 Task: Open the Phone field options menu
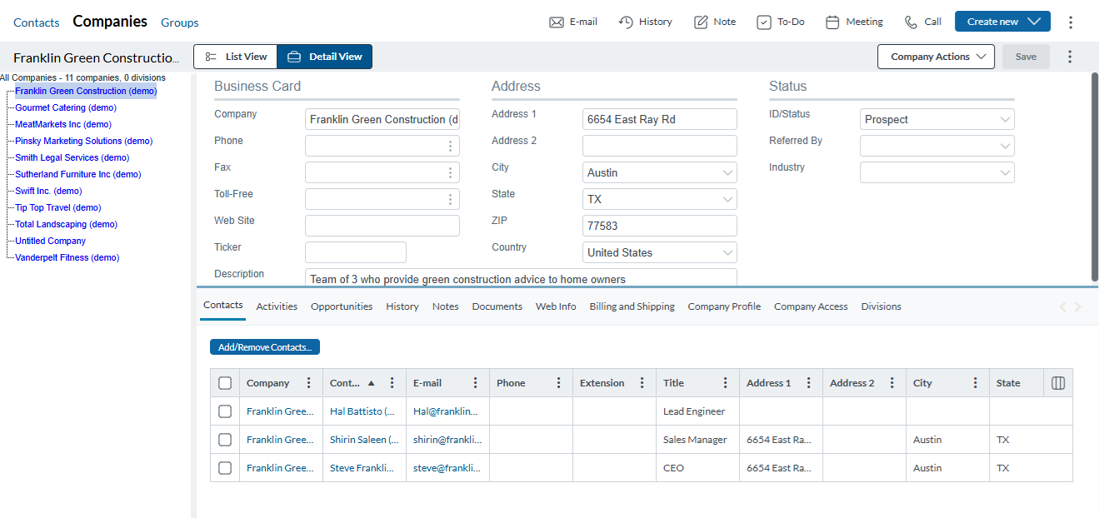[x=450, y=147]
